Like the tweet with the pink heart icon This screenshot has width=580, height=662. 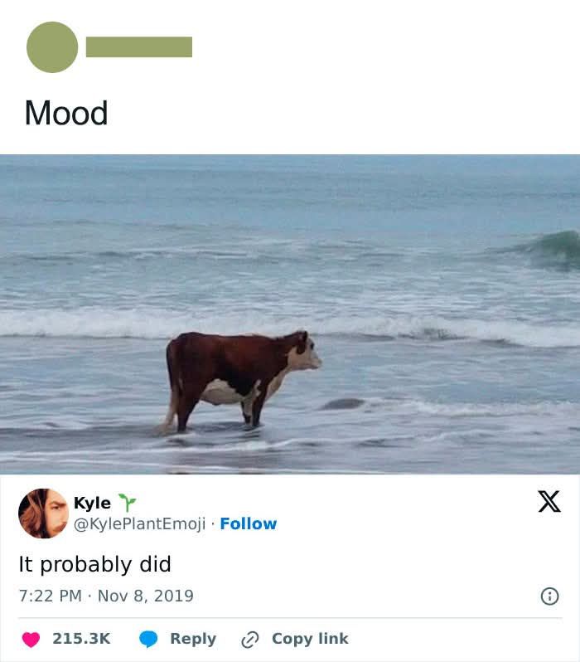coord(31,640)
